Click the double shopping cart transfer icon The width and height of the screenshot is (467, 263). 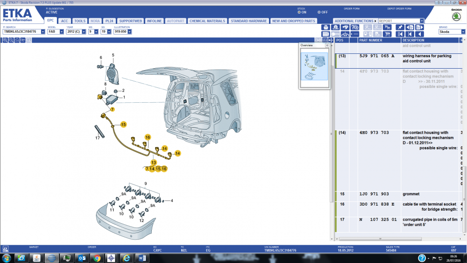[387, 27]
